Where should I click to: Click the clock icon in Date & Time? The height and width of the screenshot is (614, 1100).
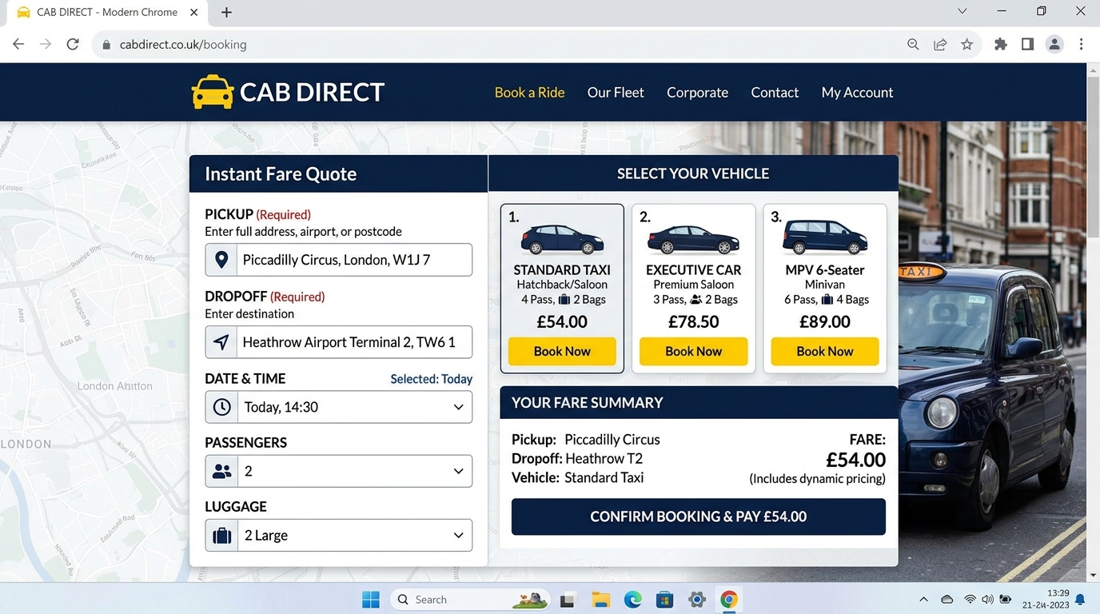pos(221,407)
